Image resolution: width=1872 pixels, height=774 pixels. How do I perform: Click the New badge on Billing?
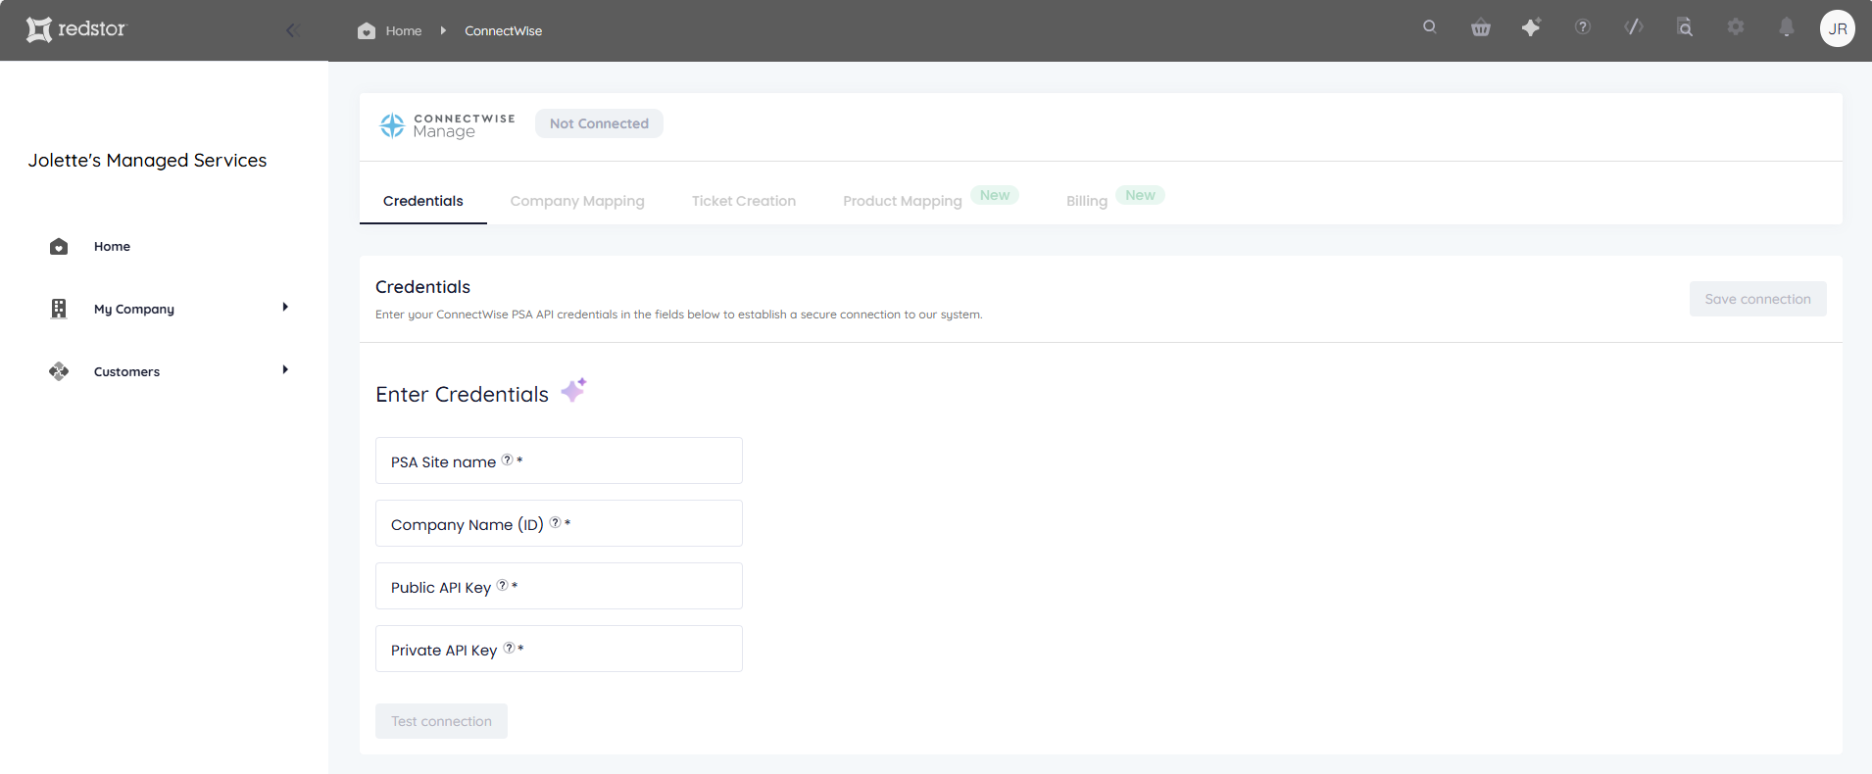[1140, 195]
